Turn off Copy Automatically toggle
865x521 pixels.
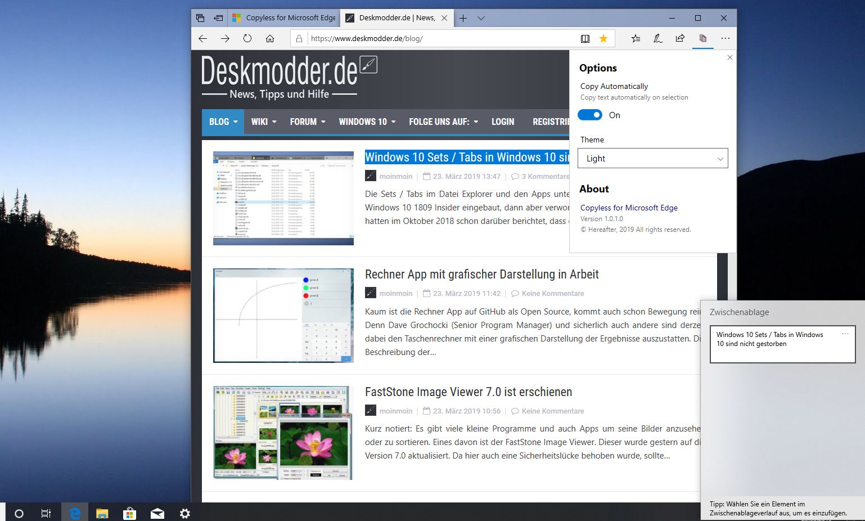tap(590, 115)
